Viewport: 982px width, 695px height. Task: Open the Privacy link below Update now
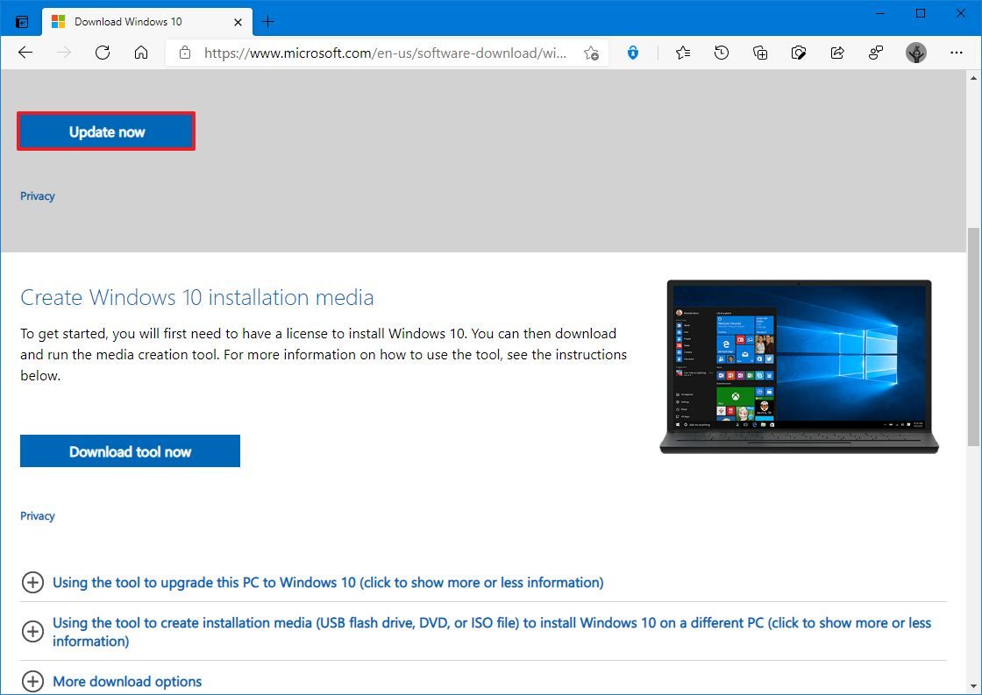[x=37, y=195]
